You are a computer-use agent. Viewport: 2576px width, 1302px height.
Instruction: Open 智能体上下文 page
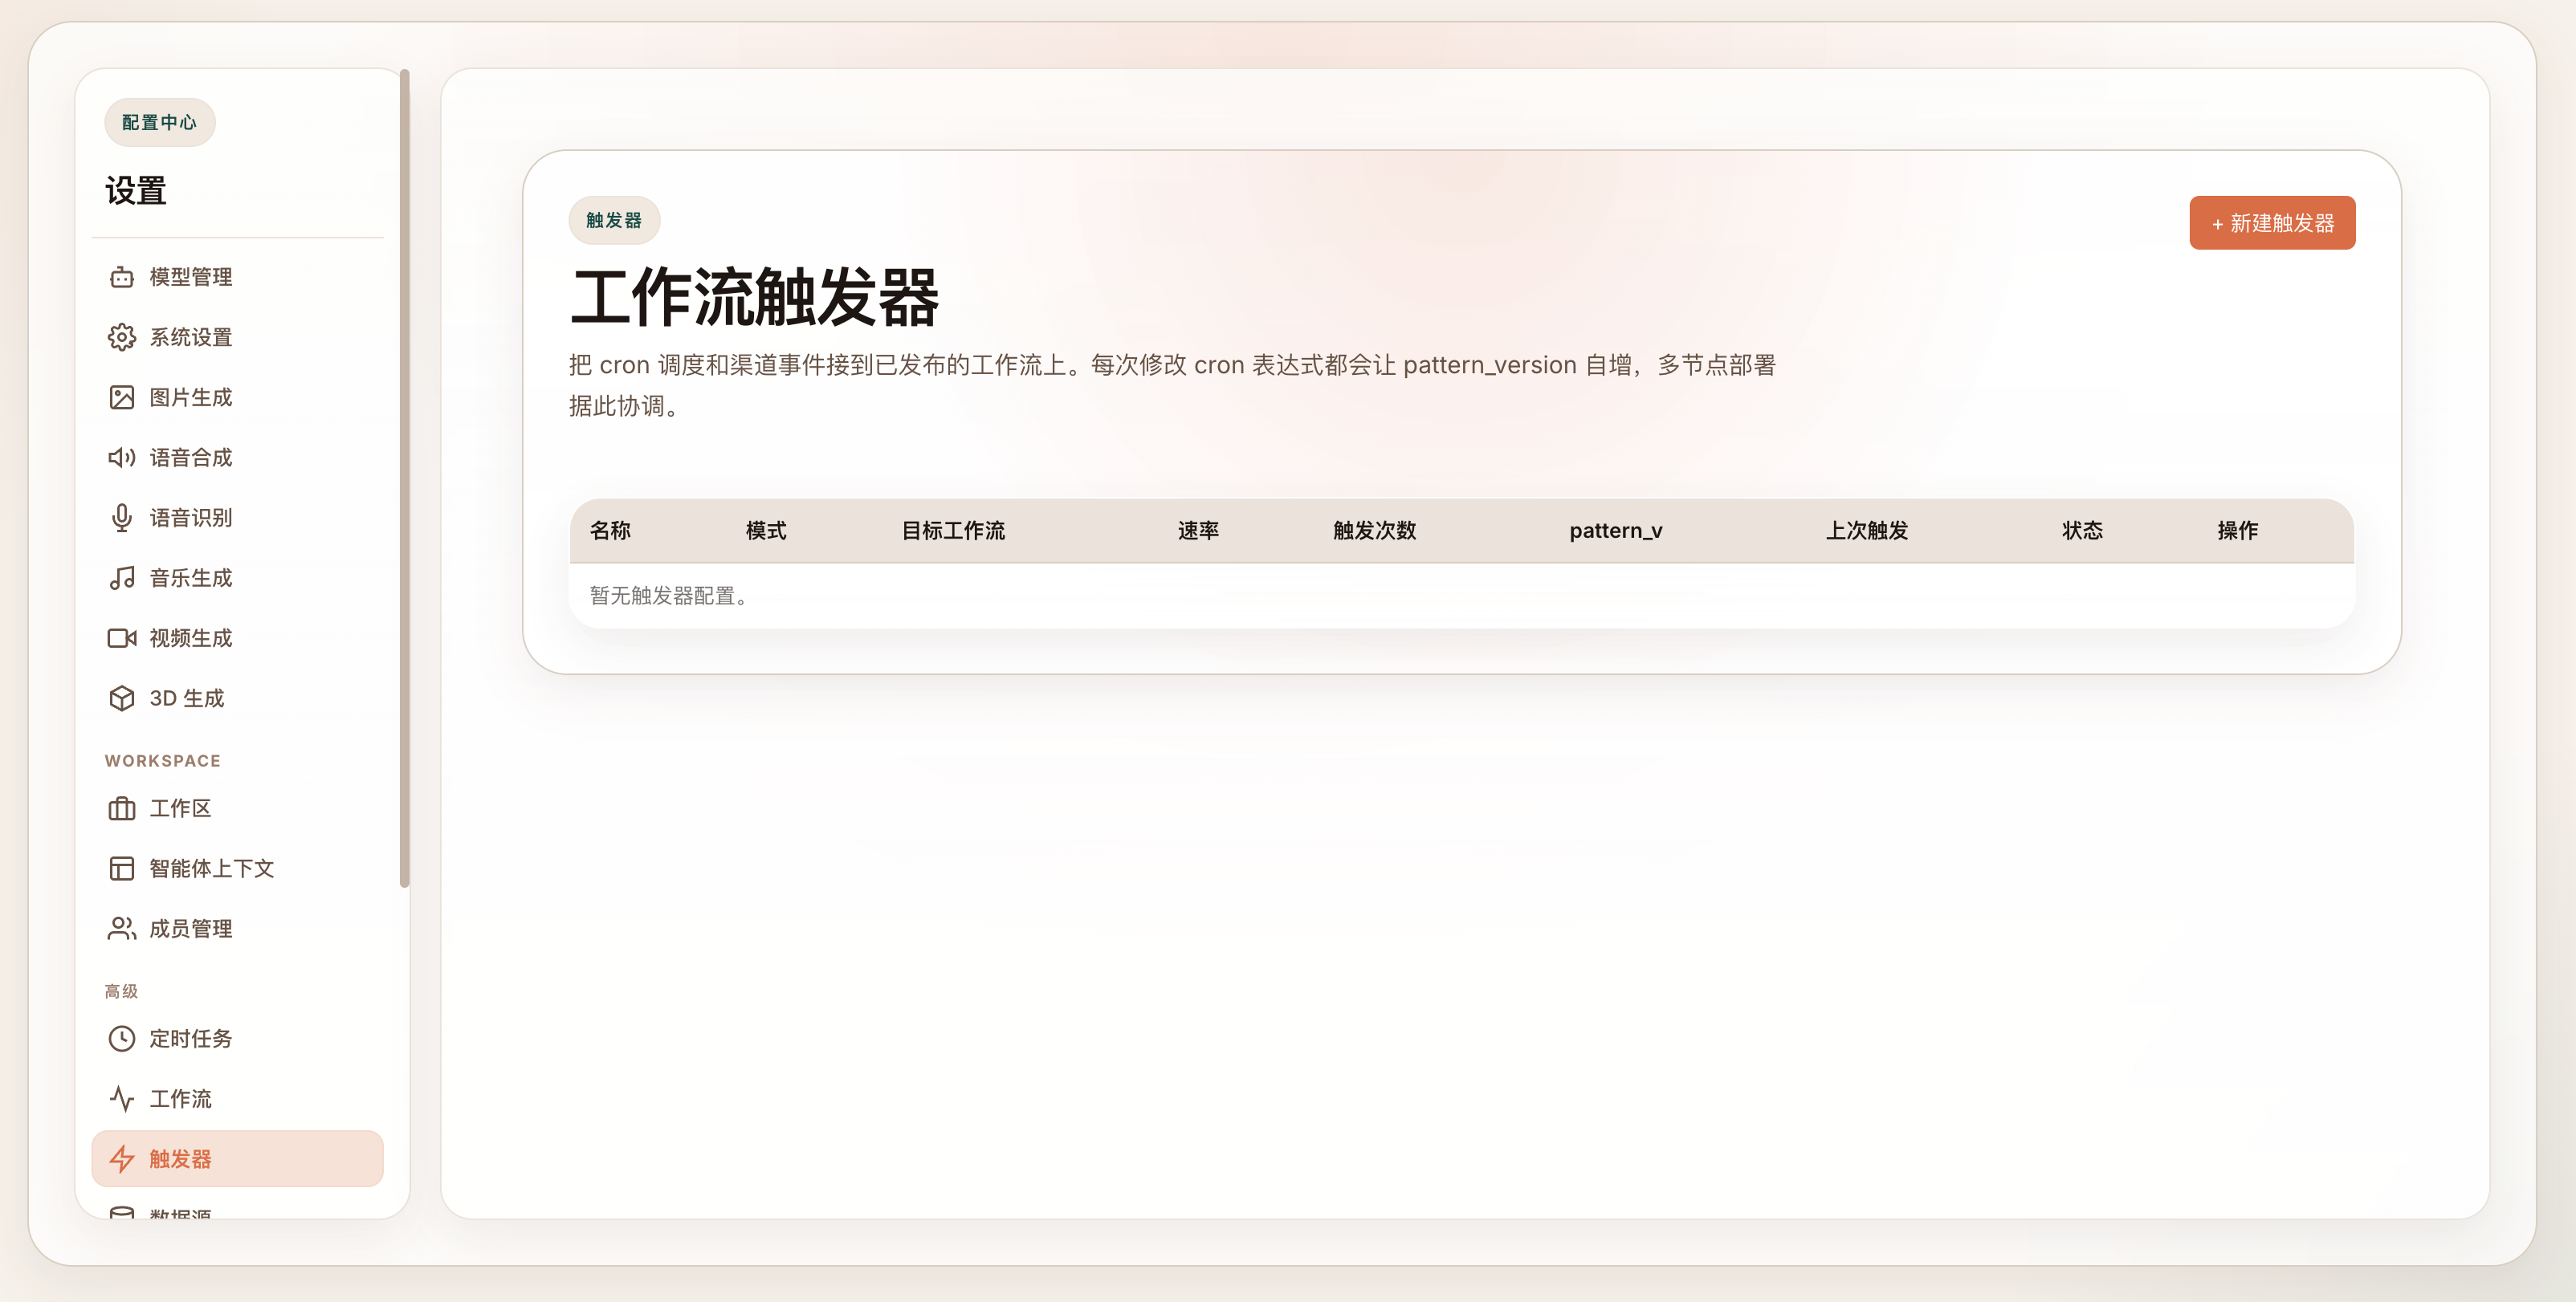(237, 868)
